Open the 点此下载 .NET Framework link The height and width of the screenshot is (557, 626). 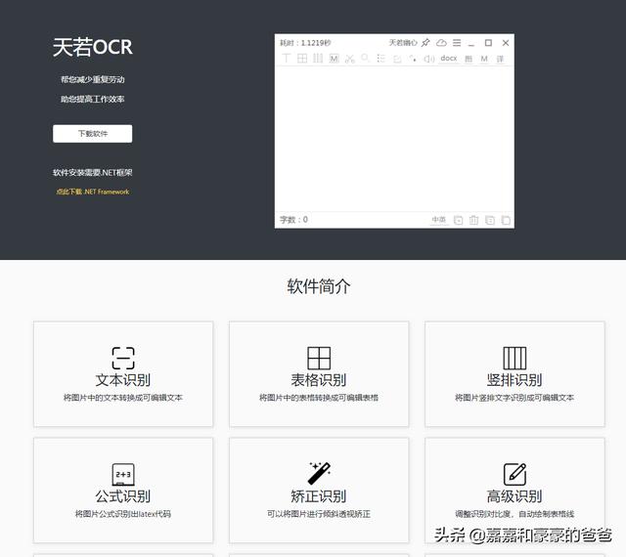click(x=92, y=192)
